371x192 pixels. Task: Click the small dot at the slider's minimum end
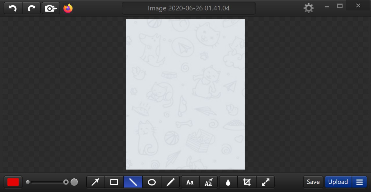click(28, 182)
